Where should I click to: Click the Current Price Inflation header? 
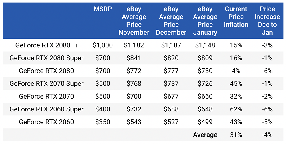click(236, 17)
